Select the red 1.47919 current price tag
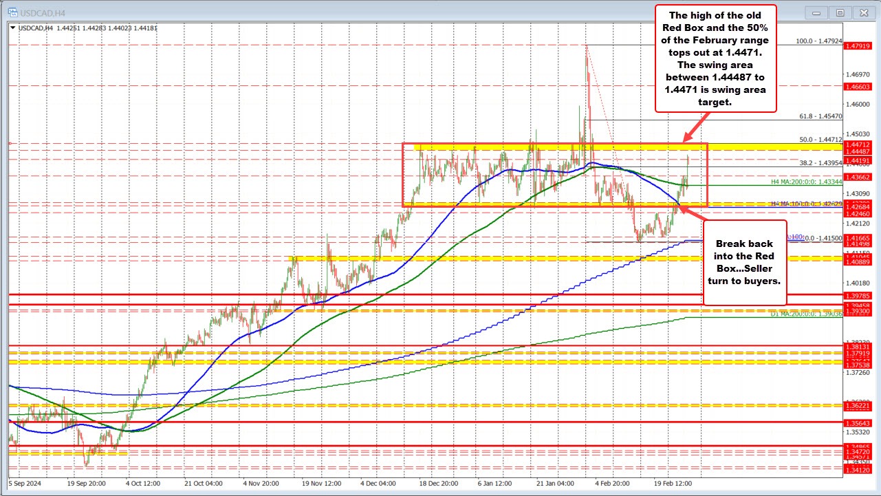 click(859, 45)
